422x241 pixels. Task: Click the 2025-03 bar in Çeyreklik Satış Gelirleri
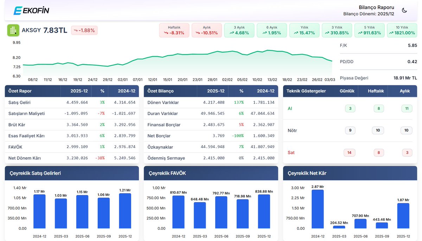point(61,214)
